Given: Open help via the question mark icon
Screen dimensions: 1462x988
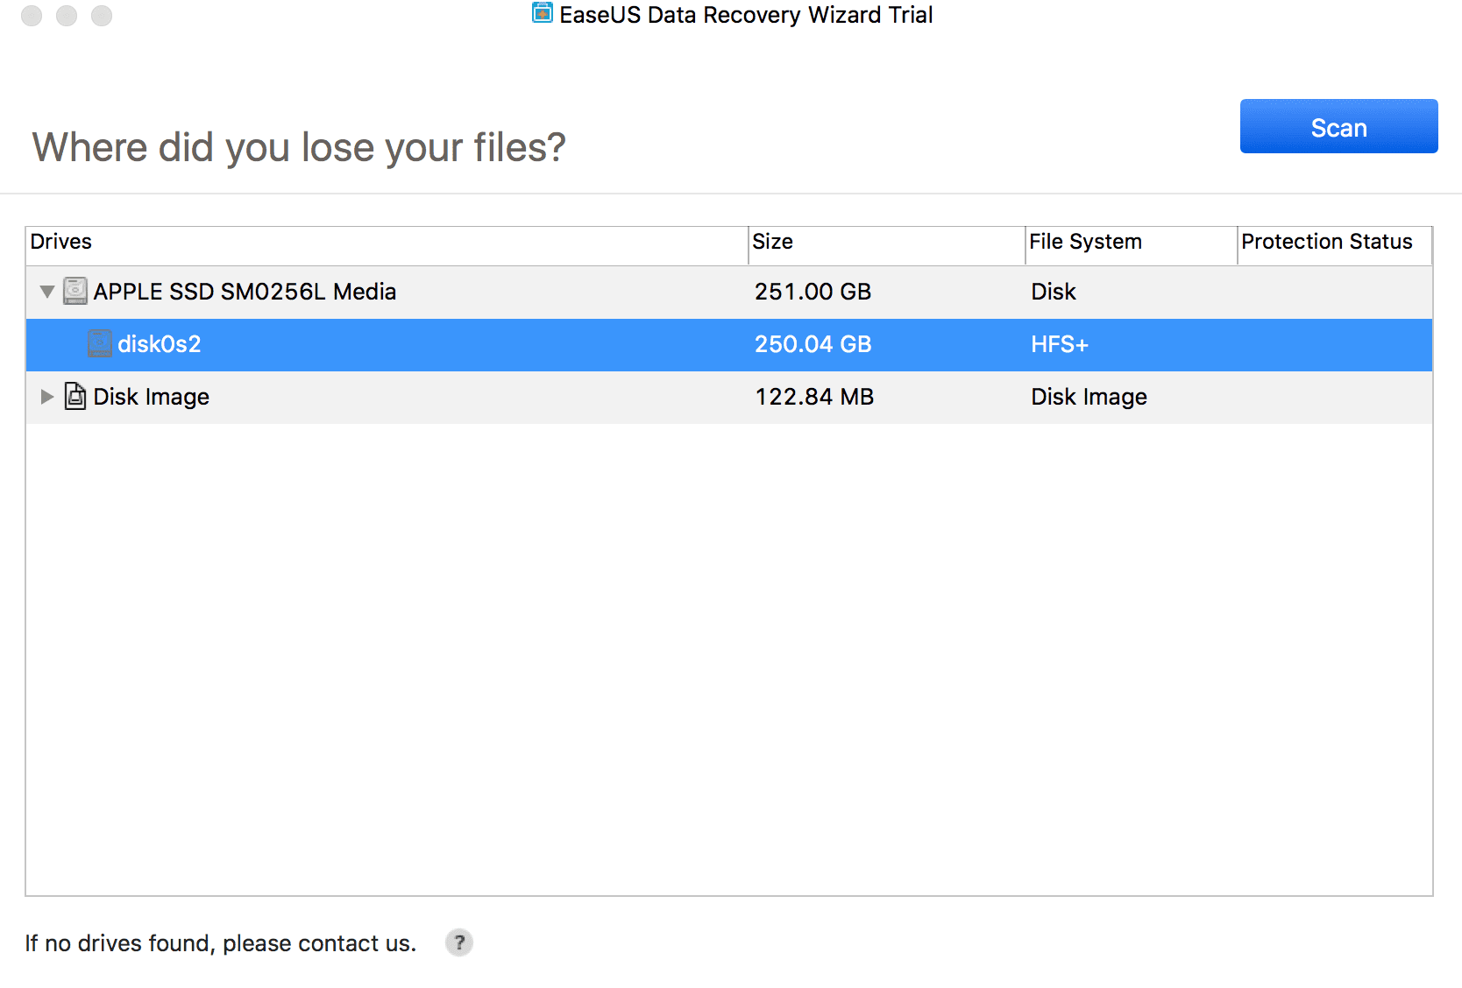Looking at the screenshot, I should pyautogui.click(x=458, y=942).
